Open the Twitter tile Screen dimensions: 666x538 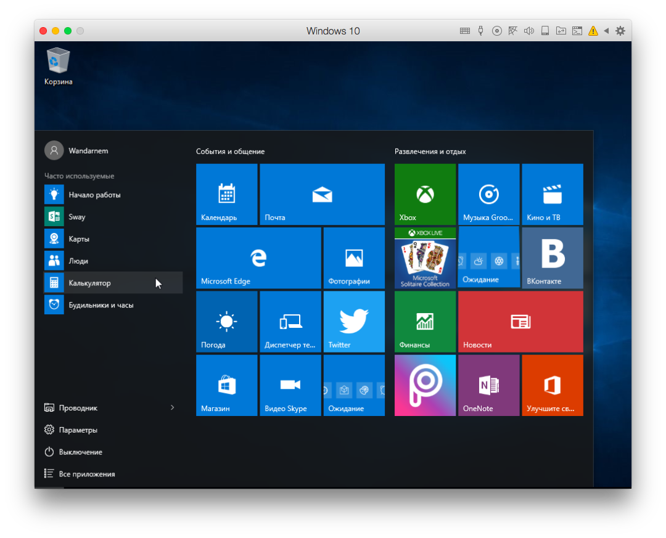[x=354, y=321]
